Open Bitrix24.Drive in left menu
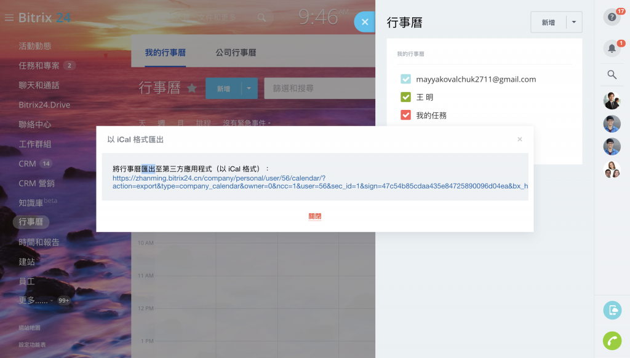 point(44,104)
